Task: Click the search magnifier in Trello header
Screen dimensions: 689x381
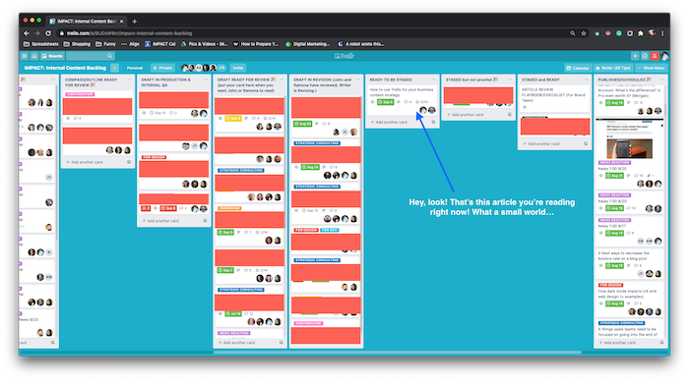Action: [109, 56]
